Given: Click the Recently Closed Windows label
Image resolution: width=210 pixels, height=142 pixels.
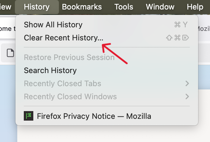Looking at the screenshot, I should coord(70,97).
